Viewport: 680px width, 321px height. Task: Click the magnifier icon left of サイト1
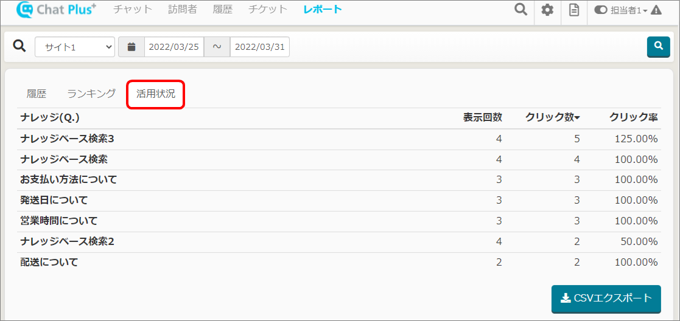[x=19, y=46]
